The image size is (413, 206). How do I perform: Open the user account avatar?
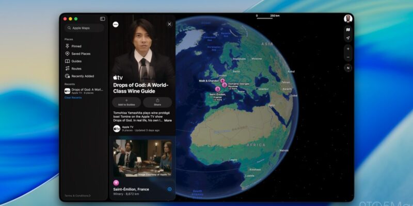347,19
